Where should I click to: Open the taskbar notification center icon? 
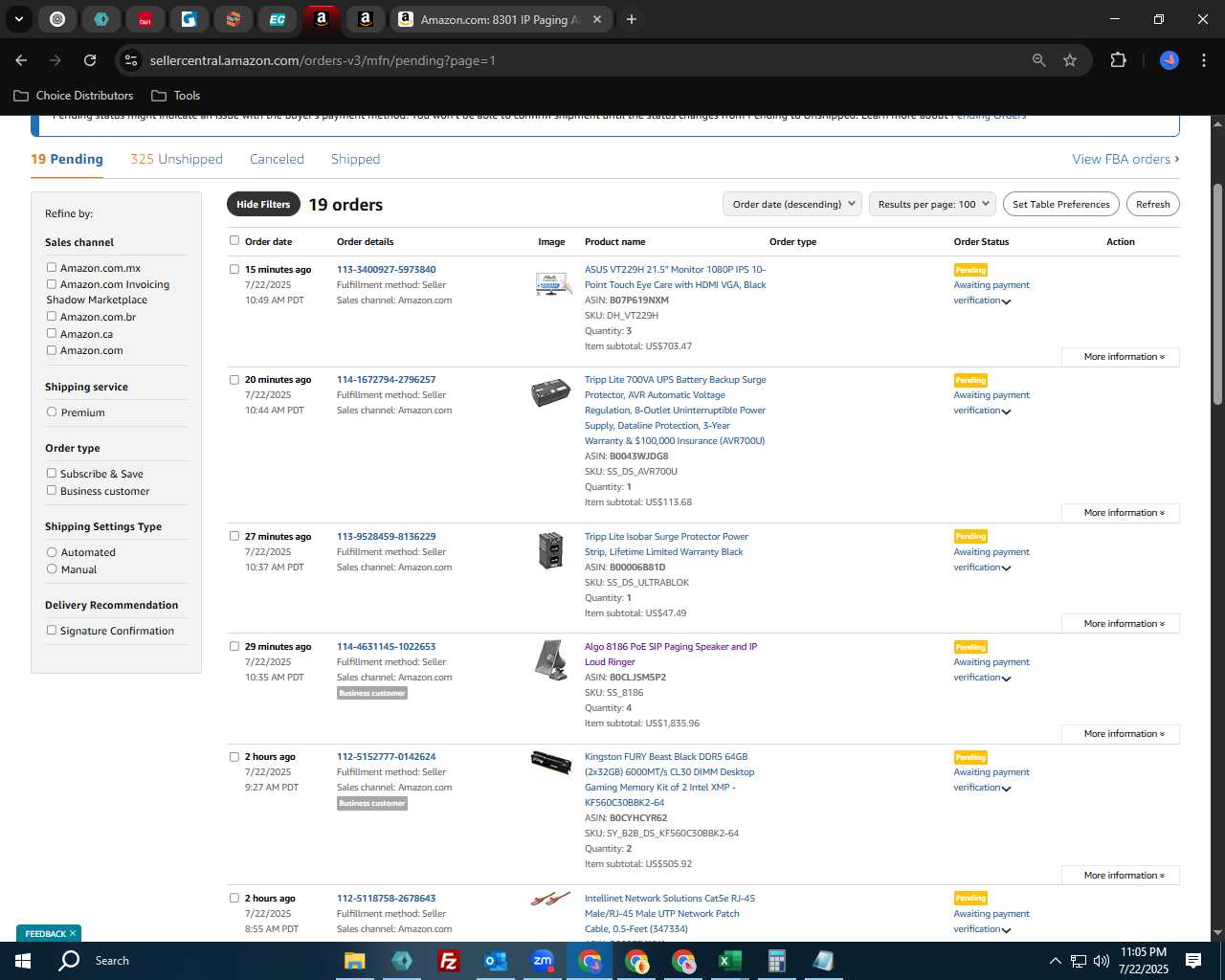(x=1193, y=961)
